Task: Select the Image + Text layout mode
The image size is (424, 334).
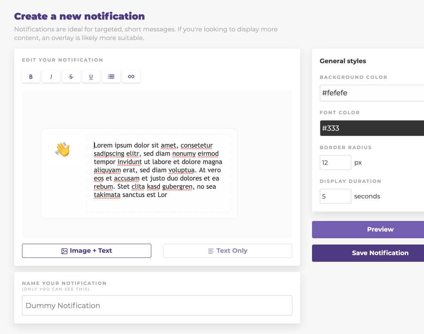Action: (x=86, y=250)
